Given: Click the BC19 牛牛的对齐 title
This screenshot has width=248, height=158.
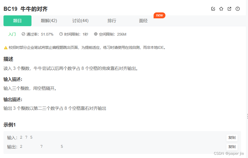Looking at the screenshot, I should pos(26,9).
